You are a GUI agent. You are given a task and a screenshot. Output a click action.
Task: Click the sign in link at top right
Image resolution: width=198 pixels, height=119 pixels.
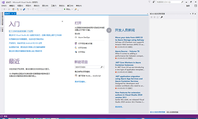tap(188, 6)
